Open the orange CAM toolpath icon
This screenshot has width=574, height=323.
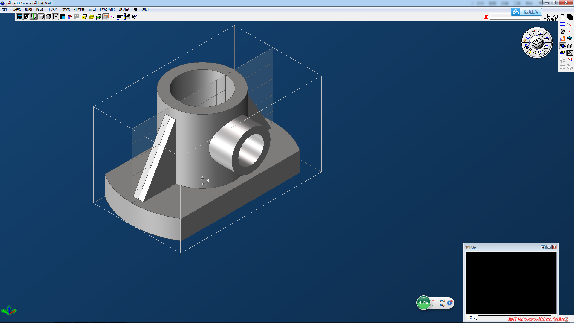click(562, 39)
